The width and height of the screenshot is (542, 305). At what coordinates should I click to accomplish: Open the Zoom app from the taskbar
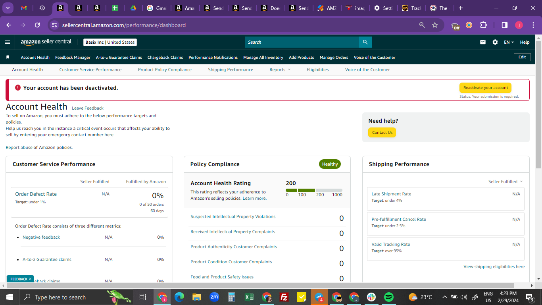tap(214, 297)
